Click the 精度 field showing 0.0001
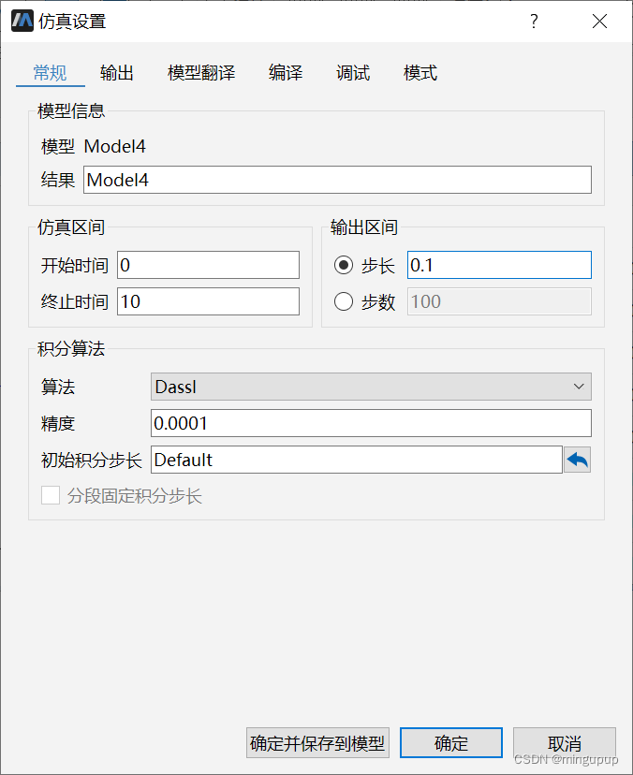 click(x=371, y=423)
